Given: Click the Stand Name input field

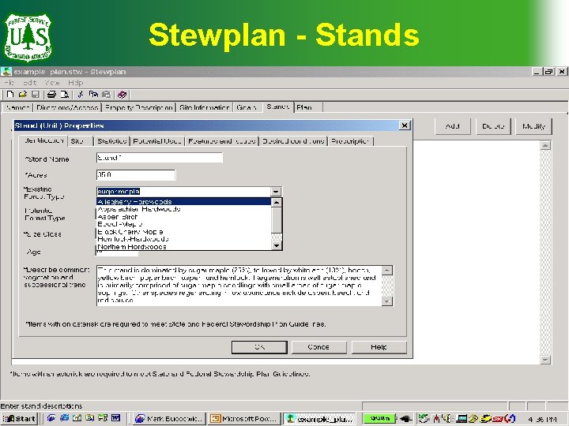Looking at the screenshot, I should pyautogui.click(x=160, y=158).
